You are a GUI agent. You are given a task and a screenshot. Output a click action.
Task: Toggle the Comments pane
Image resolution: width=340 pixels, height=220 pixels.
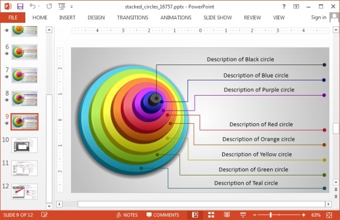163,215
